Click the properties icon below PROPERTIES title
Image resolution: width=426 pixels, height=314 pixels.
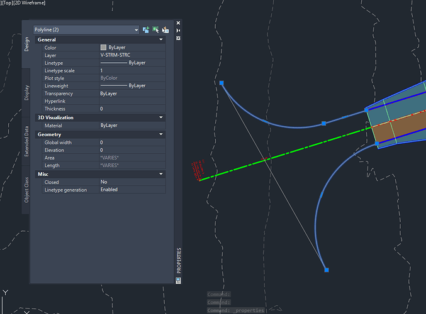(178, 280)
